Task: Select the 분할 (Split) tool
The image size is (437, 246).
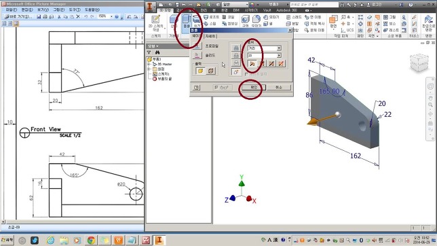Action: point(292,24)
